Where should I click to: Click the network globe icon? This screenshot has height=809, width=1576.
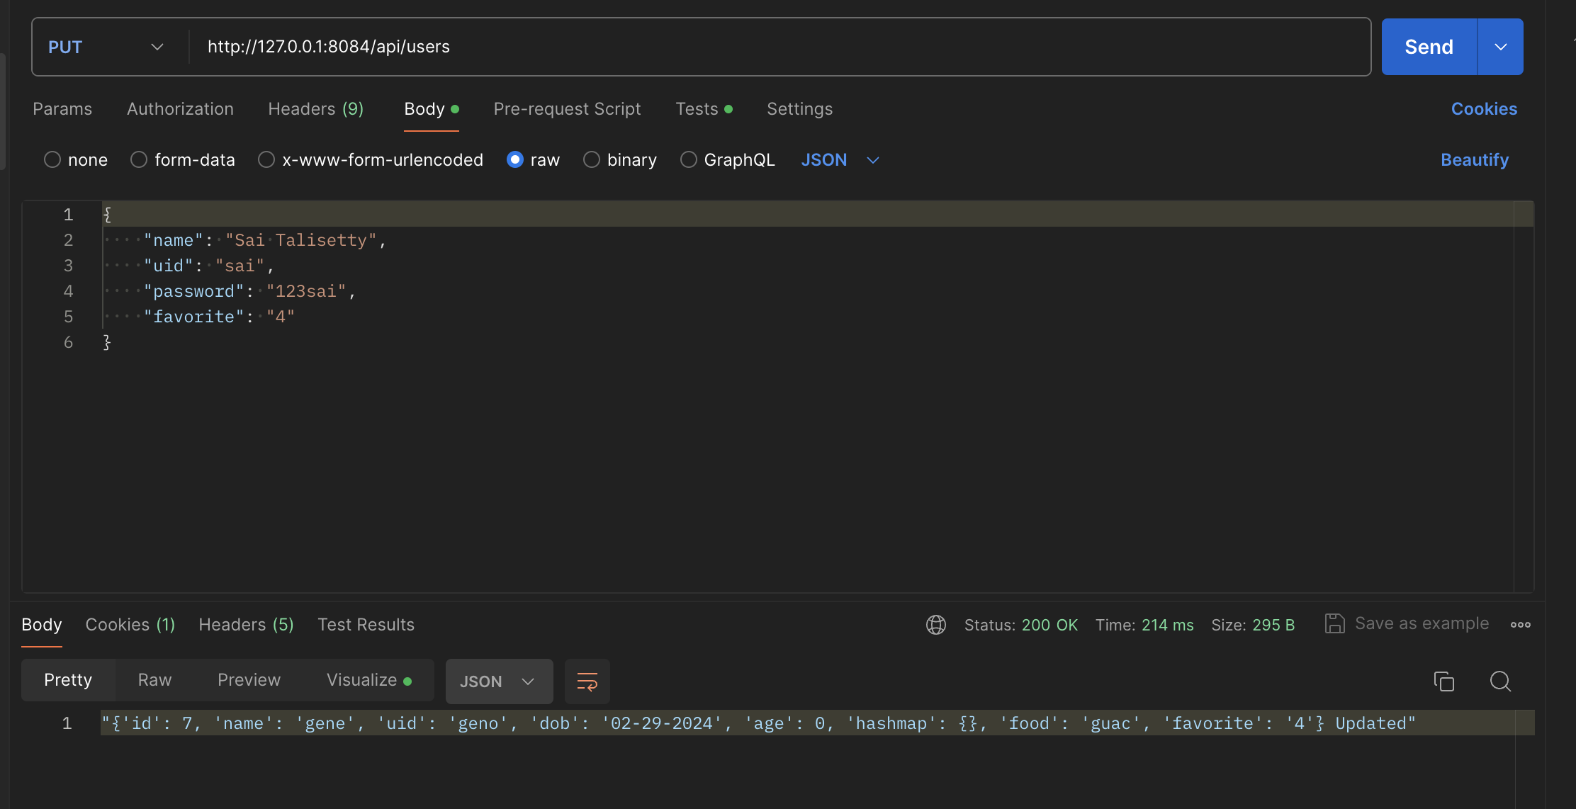tap(936, 625)
